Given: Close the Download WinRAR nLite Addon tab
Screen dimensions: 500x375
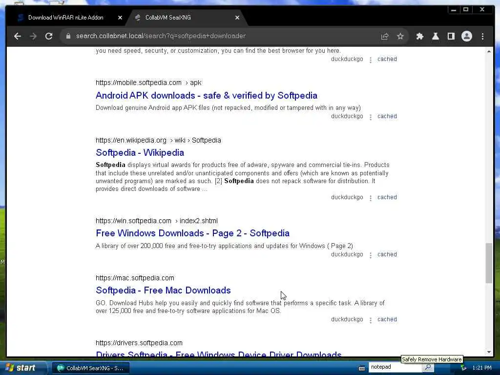Looking at the screenshot, I should pos(120,18).
